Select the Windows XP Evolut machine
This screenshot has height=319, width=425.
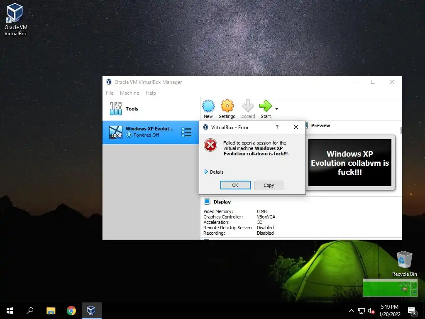click(151, 133)
